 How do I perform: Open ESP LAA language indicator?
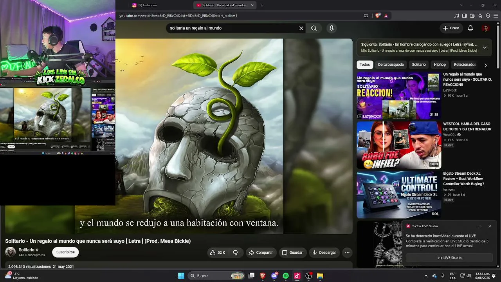(x=452, y=276)
